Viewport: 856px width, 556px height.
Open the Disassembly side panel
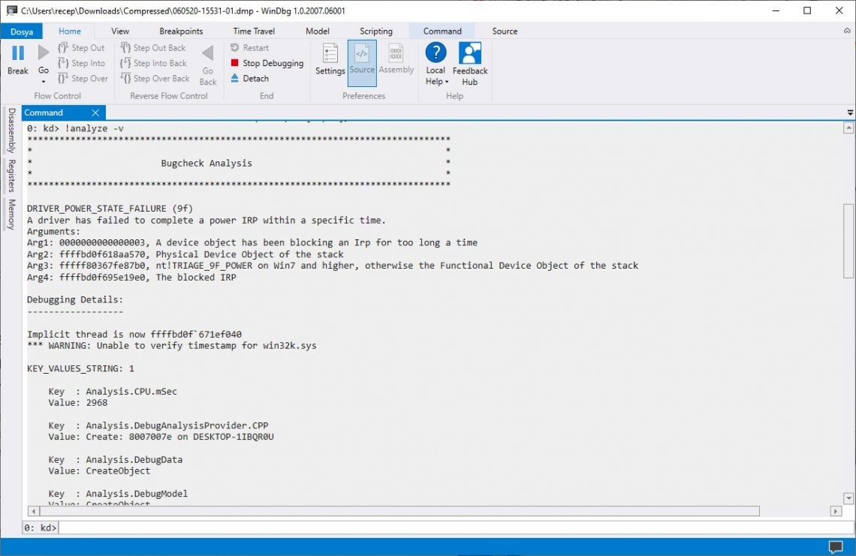11,131
